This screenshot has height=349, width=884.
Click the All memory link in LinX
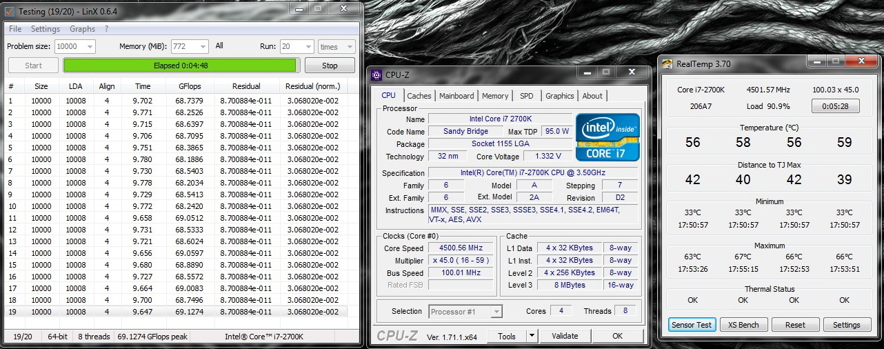coord(219,46)
